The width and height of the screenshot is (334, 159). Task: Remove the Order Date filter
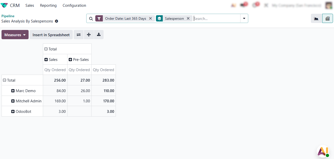click(150, 18)
